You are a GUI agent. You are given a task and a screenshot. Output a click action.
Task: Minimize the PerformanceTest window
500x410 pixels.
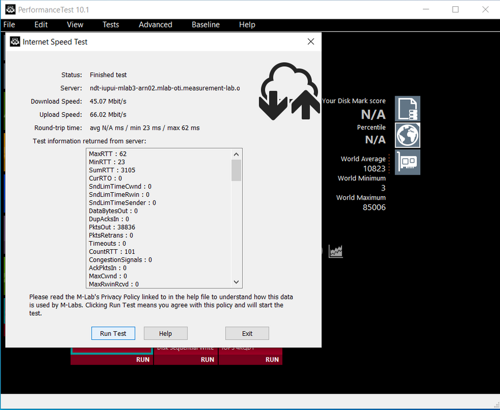(426, 10)
